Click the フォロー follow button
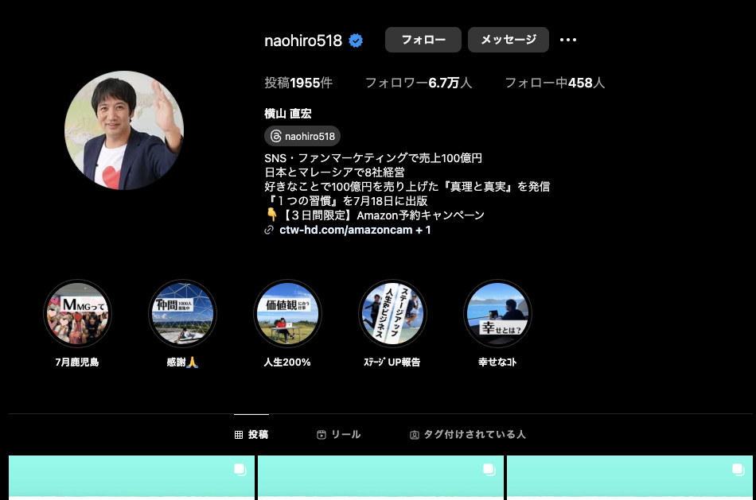This screenshot has width=756, height=500. click(423, 40)
